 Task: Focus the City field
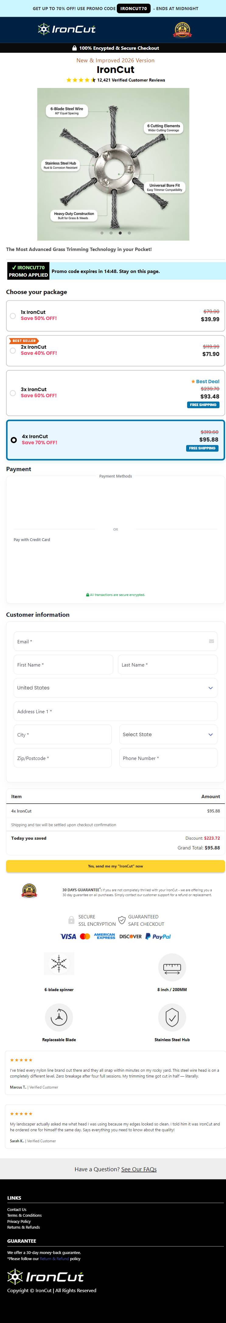[62, 734]
